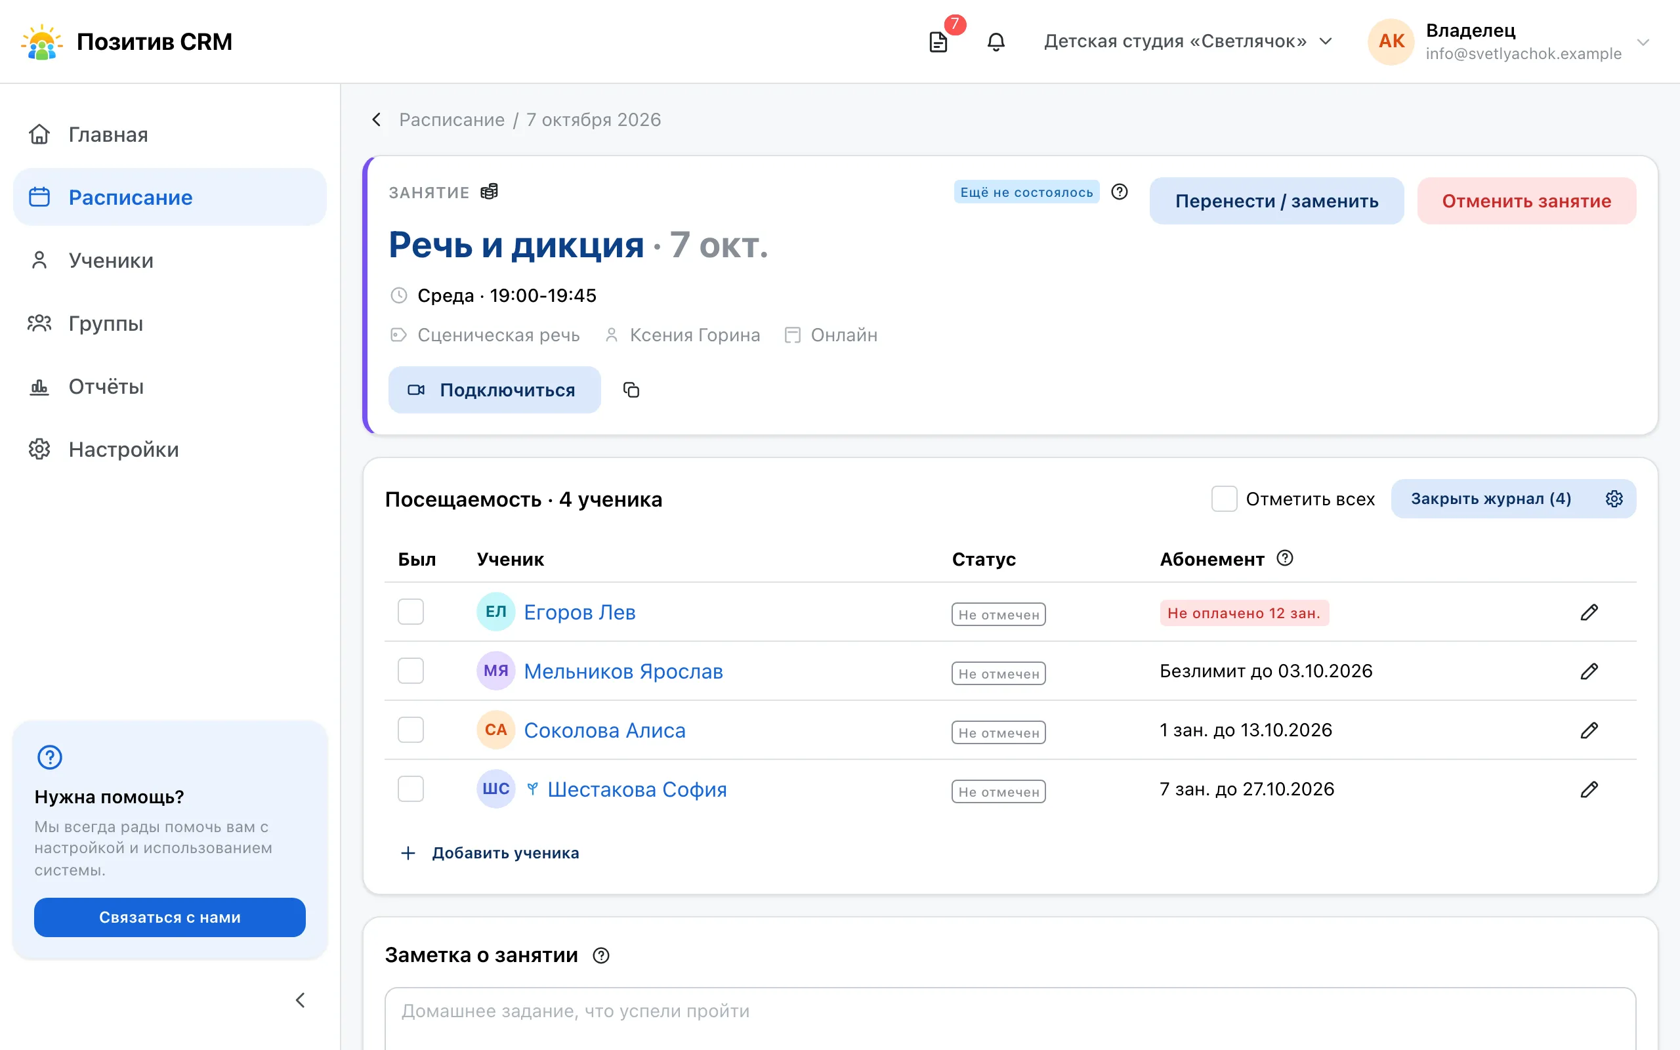This screenshot has height=1050, width=1680.
Task: Click Отменить занятие button
Action: point(1526,201)
